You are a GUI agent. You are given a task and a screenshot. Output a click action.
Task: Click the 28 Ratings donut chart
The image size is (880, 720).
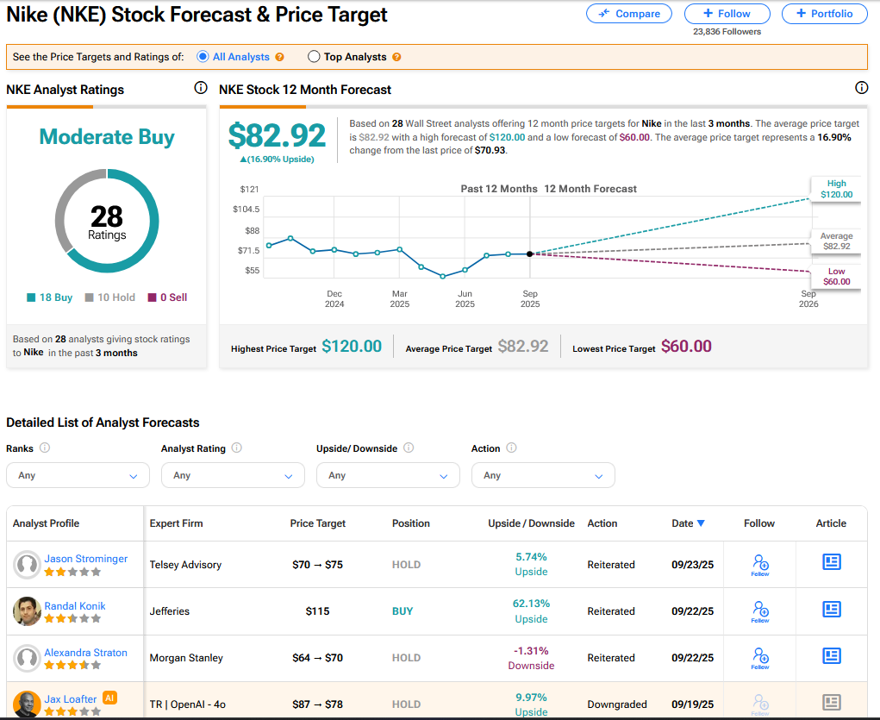[107, 221]
